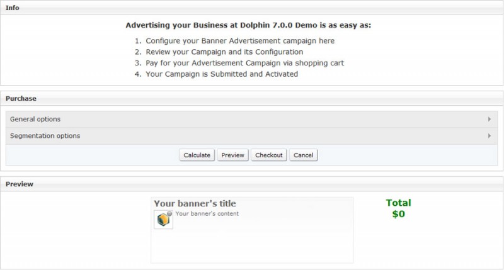Click the Preview button
The width and height of the screenshot is (504, 270).
232,155
